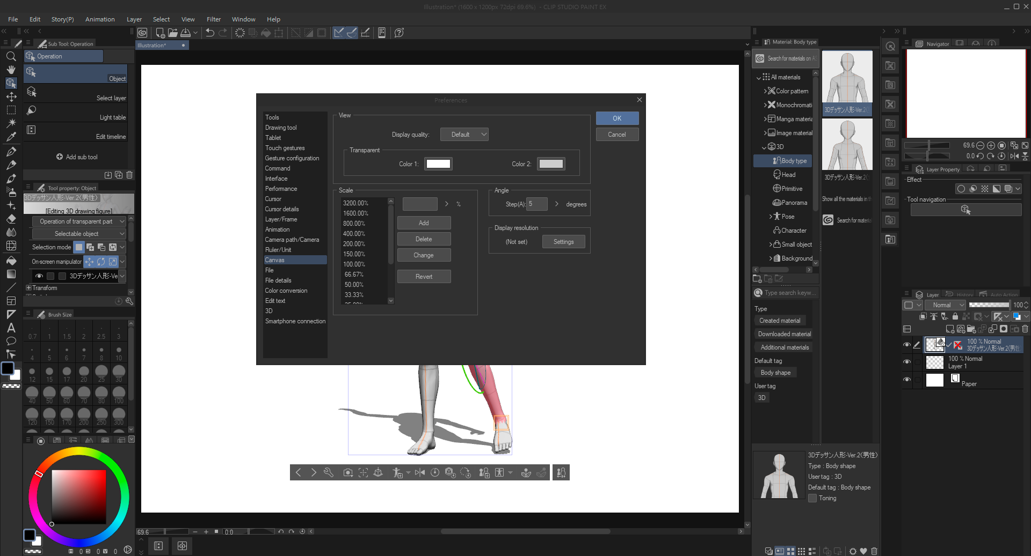Select the Interface preferences category
This screenshot has width=1031, height=556.
[276, 179]
